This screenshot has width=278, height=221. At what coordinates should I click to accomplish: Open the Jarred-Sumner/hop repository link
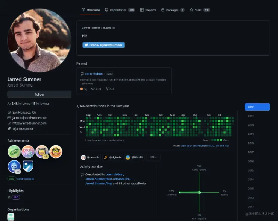click(99, 184)
